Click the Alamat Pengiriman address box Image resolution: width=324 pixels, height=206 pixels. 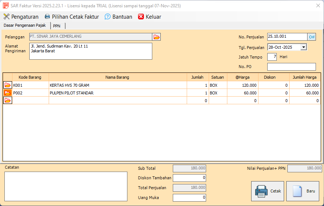pos(90,51)
